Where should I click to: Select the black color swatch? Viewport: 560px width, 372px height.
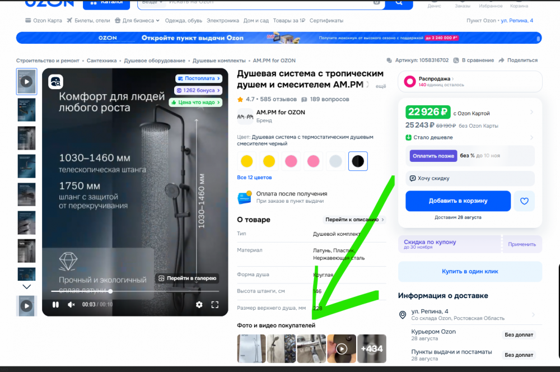pyautogui.click(x=358, y=161)
